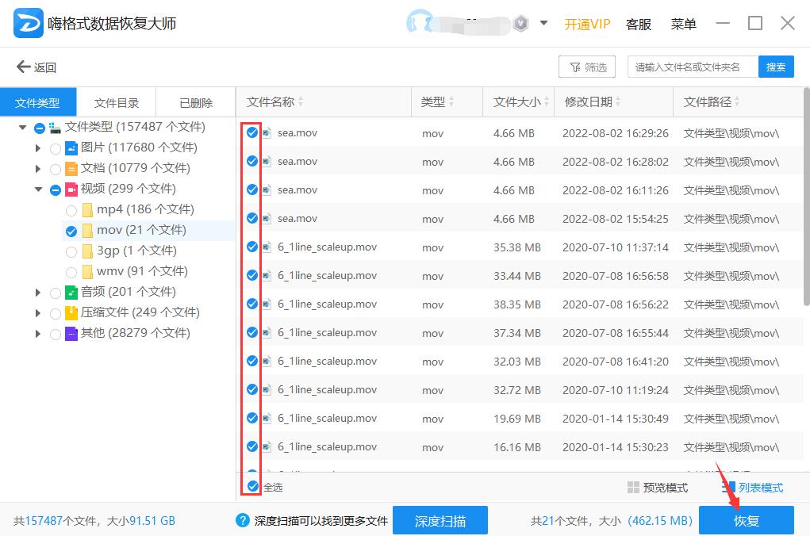Viewport: 810px width, 536px height.
Task: Click the shield badge on the user avatar
Action: (521, 23)
